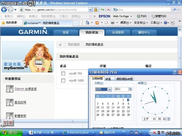Check the nüvi 1480 product checkbox

(63, 80)
